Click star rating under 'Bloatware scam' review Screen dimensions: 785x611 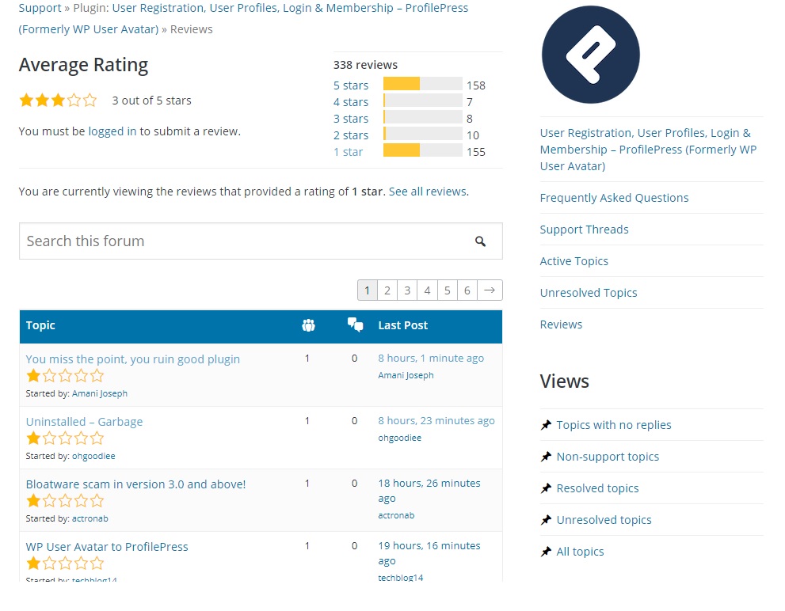tap(65, 500)
